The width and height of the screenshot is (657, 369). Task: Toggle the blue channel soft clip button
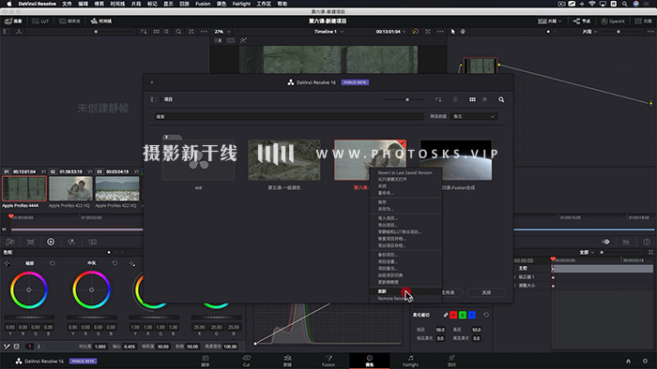pyautogui.click(x=472, y=315)
